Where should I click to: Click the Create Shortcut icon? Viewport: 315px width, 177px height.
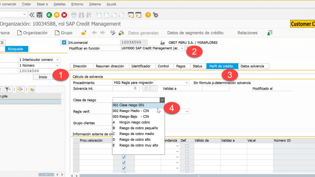(x=139, y=15)
